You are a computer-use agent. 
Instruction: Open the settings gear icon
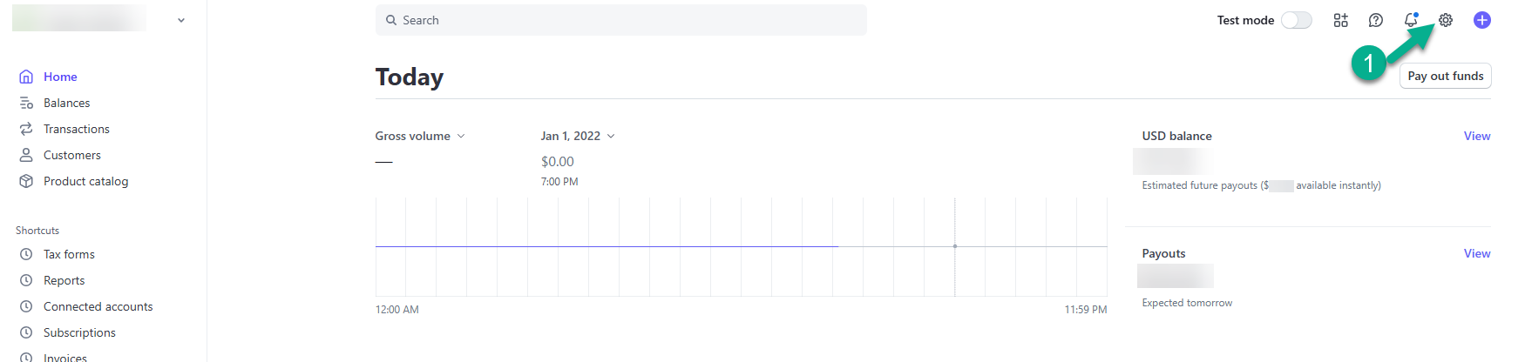coord(1446,20)
